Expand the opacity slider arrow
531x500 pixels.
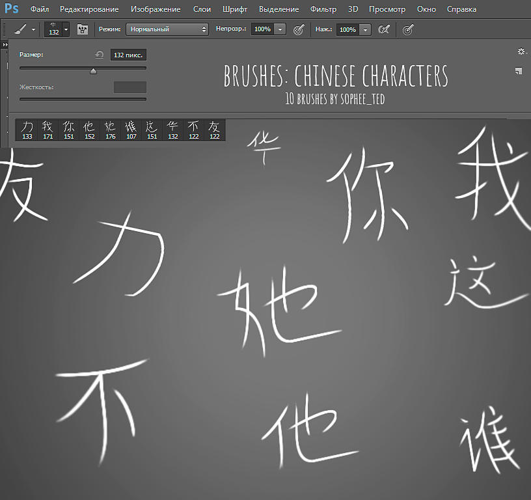(280, 29)
